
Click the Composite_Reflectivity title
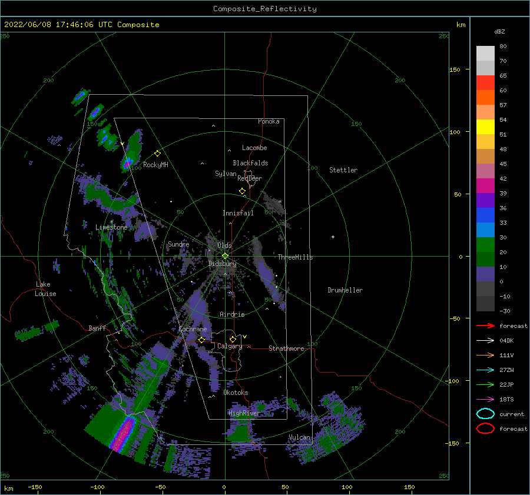point(265,9)
